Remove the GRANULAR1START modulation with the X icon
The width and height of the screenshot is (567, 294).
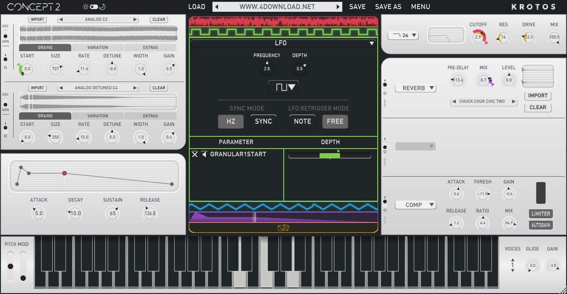(x=195, y=154)
